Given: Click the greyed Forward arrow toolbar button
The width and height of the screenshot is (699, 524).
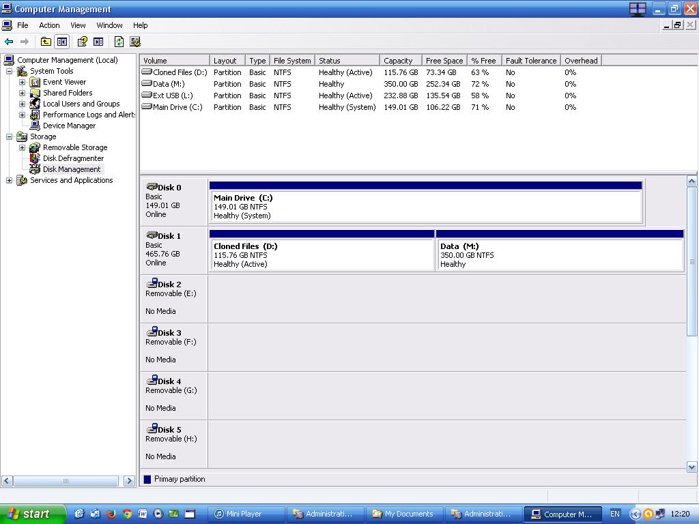Looking at the screenshot, I should click(25, 42).
